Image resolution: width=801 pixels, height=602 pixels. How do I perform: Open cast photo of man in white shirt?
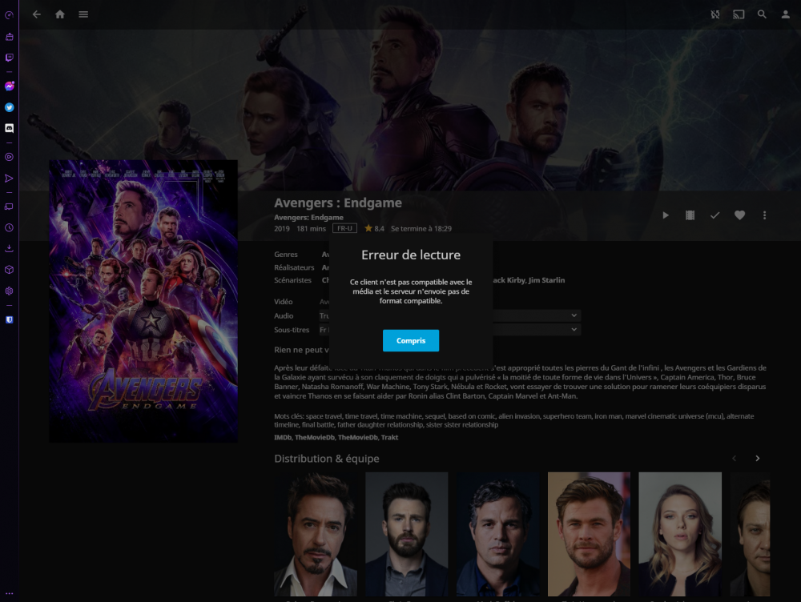tap(316, 534)
